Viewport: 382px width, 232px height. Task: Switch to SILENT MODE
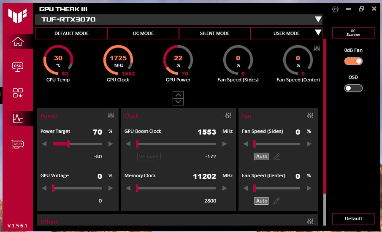[214, 33]
